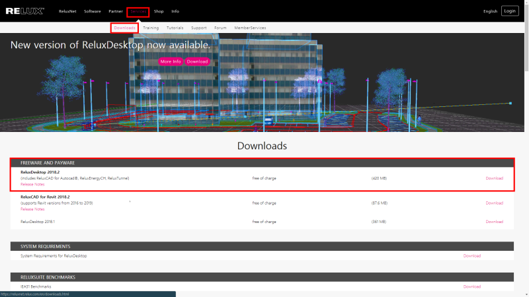Viewport: 529px width, 297px height.
Task: Switch to the Forum sub-tab
Action: pos(220,28)
